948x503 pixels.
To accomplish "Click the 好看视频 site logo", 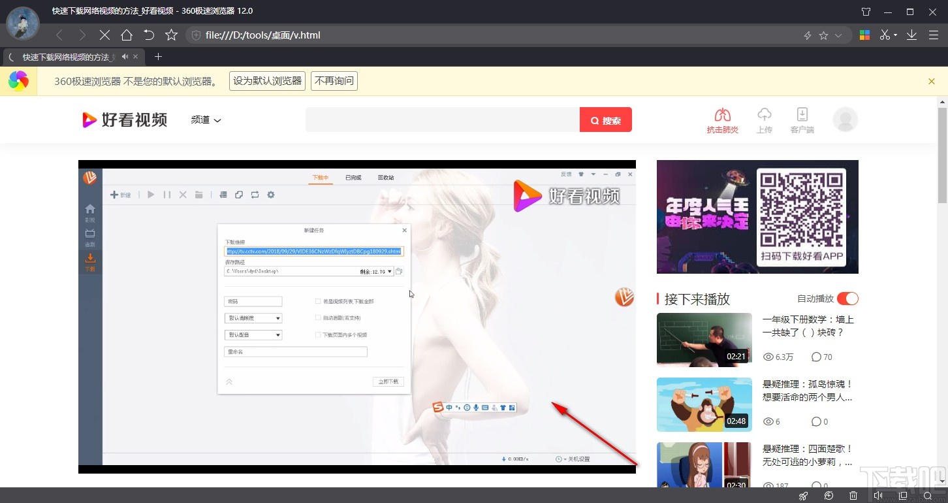I will 125,120.
